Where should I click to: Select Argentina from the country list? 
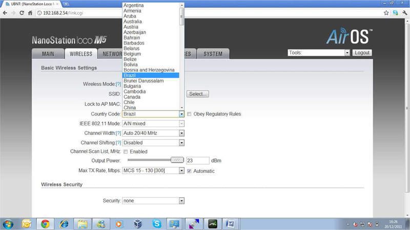pyautogui.click(x=151, y=5)
